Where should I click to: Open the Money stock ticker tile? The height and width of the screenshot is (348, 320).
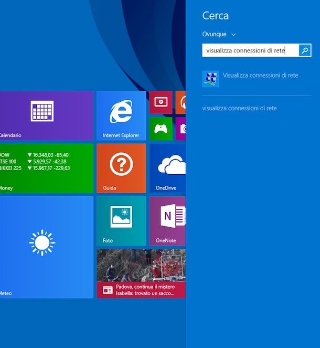(x=46, y=168)
